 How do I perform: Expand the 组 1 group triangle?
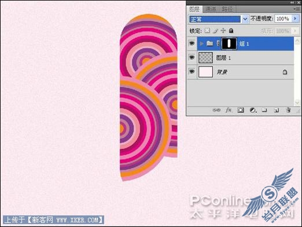(201, 43)
